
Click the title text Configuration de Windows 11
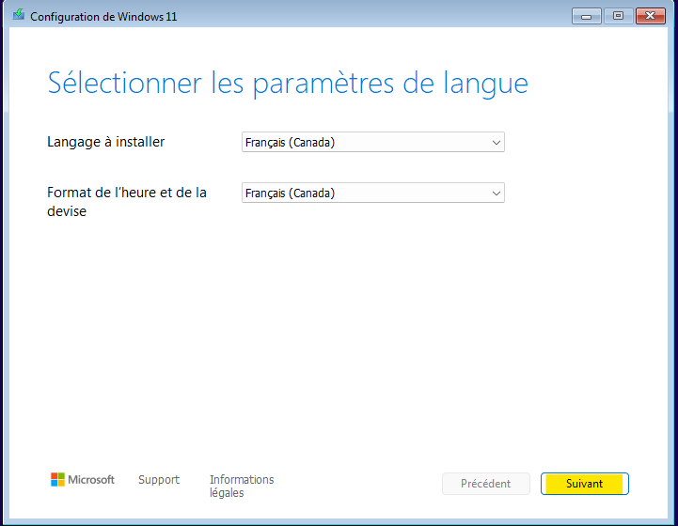pos(103,17)
